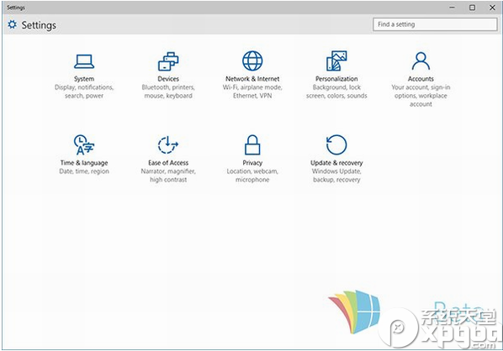503x351 pixels.
Task: Click the "Windows Update, backup, recovery" description
Action: pos(336,175)
